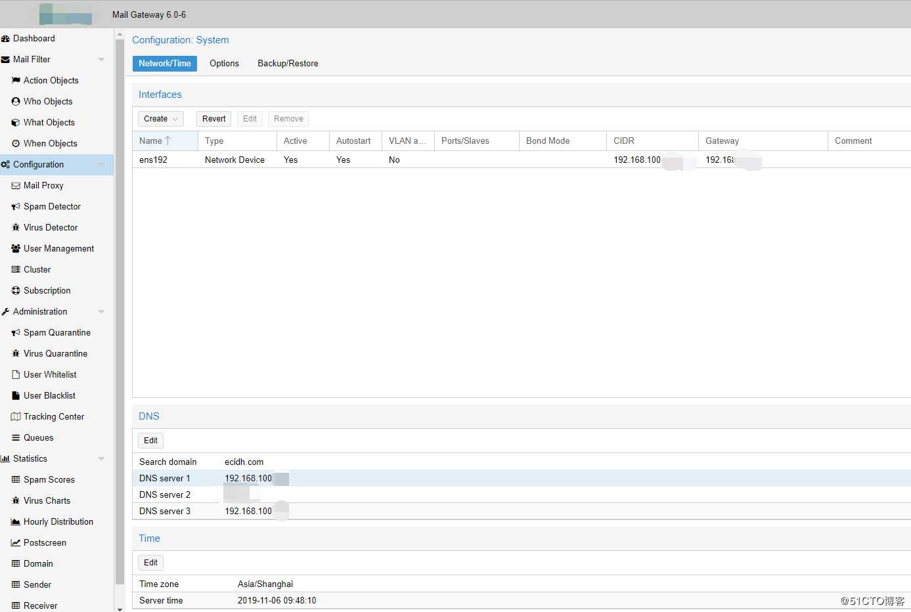Click the Administration wrench icon
Screen dimensions: 911x612
pyautogui.click(x=5, y=312)
